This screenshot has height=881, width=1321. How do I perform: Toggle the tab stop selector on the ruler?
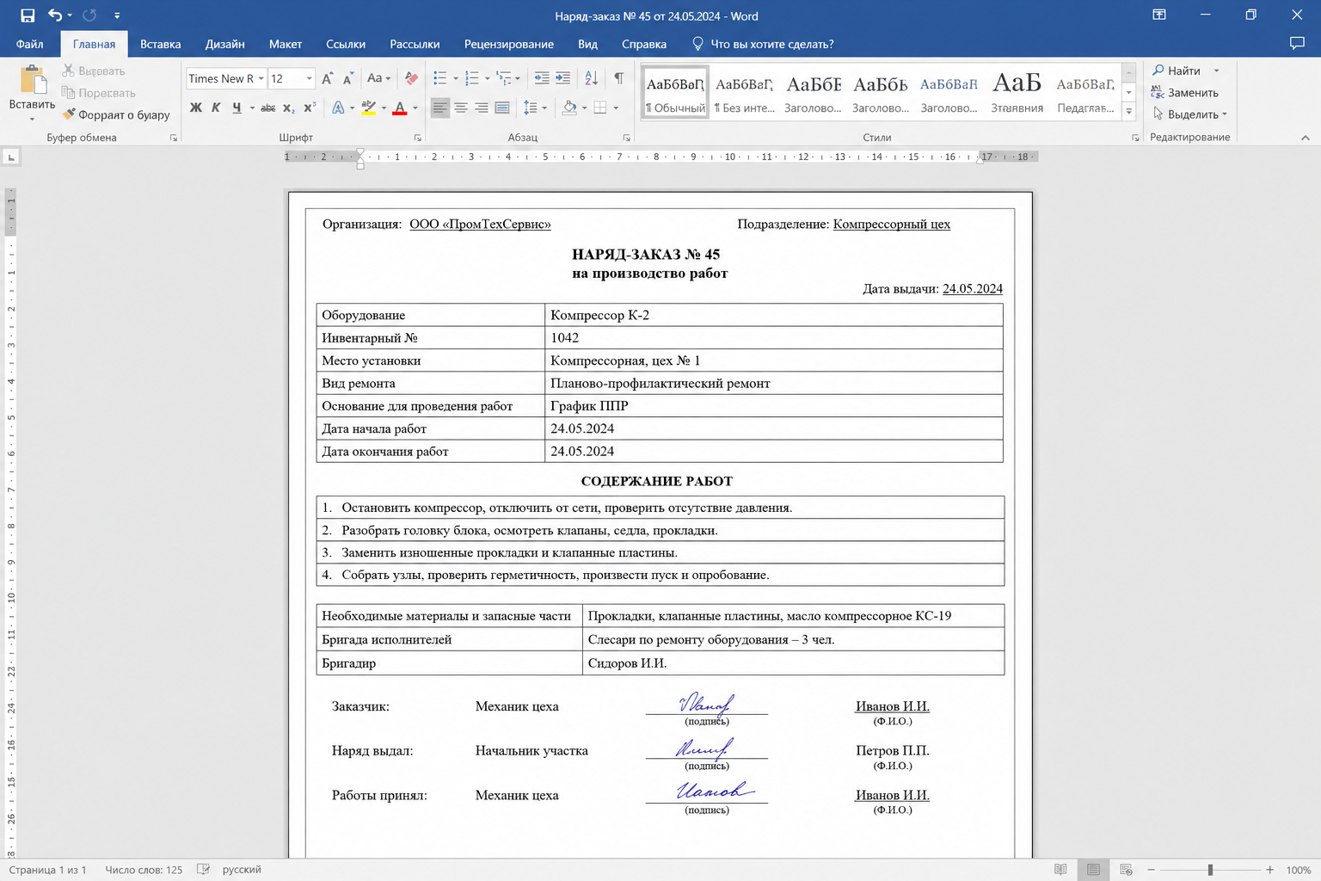pos(10,157)
